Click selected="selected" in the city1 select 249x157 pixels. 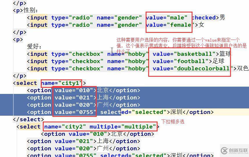133,112
